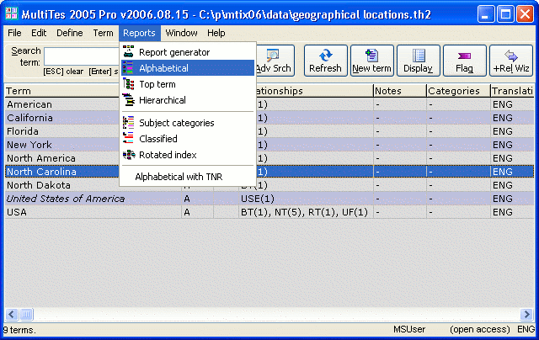Select Subject categories report entry

point(188,123)
